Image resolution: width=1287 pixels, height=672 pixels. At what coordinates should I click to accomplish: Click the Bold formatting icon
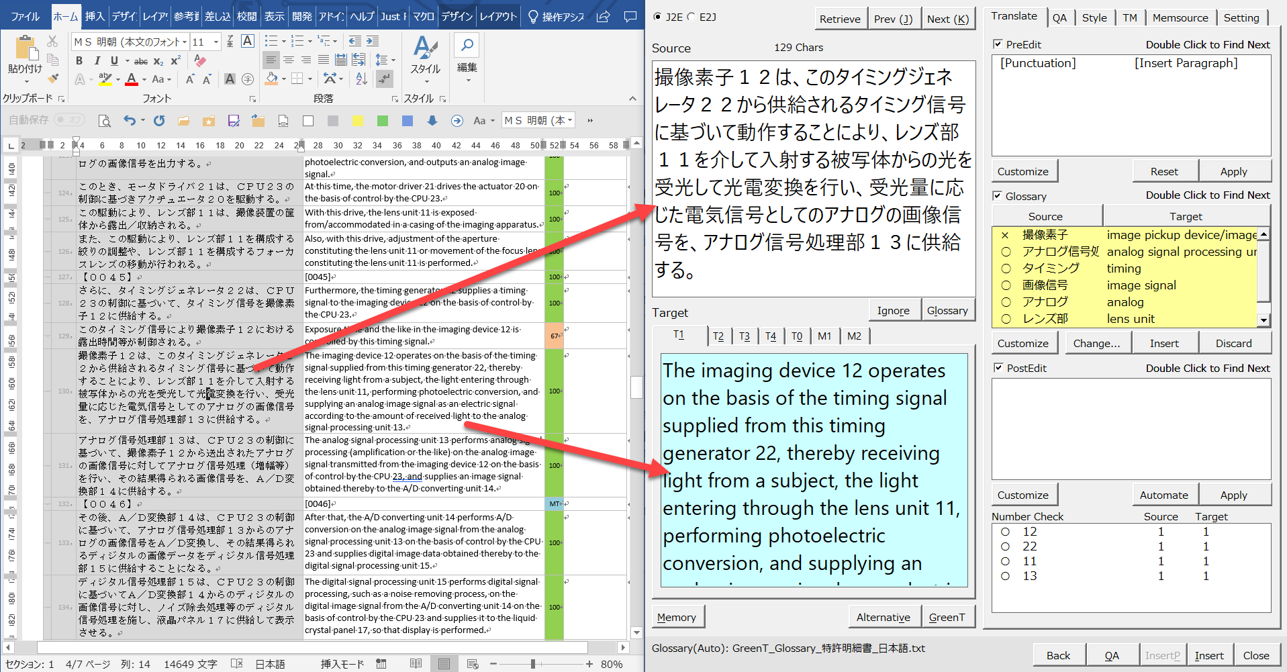click(79, 61)
